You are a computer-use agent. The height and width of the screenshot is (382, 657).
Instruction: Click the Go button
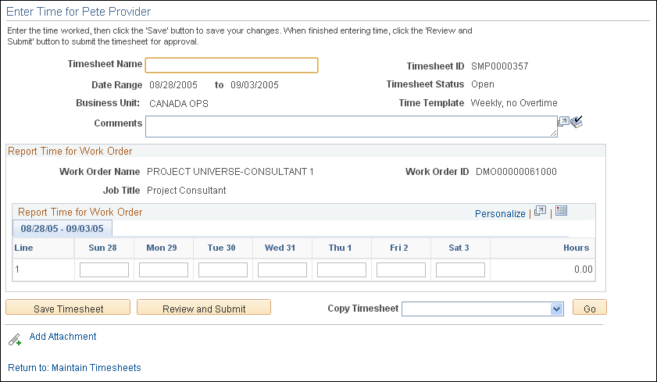pyautogui.click(x=590, y=308)
